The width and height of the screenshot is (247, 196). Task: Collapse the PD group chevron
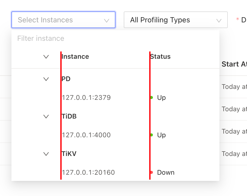(x=46, y=79)
